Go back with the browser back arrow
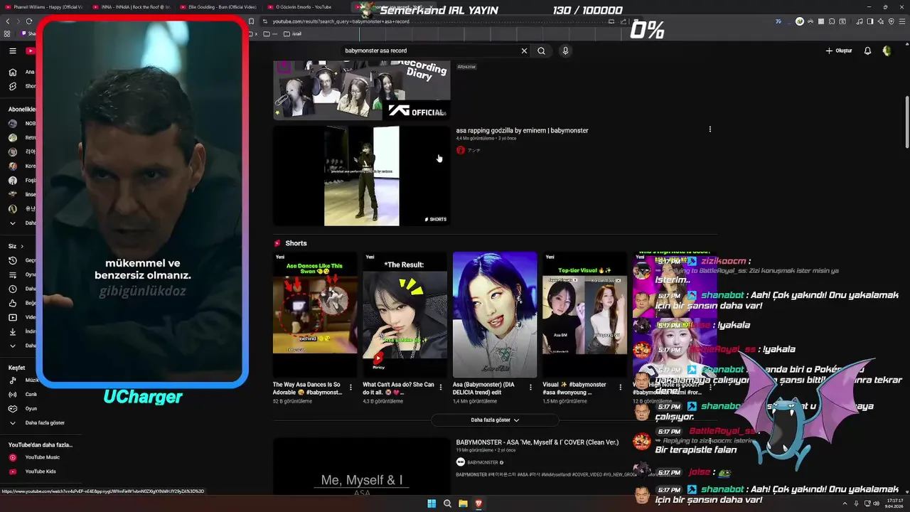 pos(8,21)
